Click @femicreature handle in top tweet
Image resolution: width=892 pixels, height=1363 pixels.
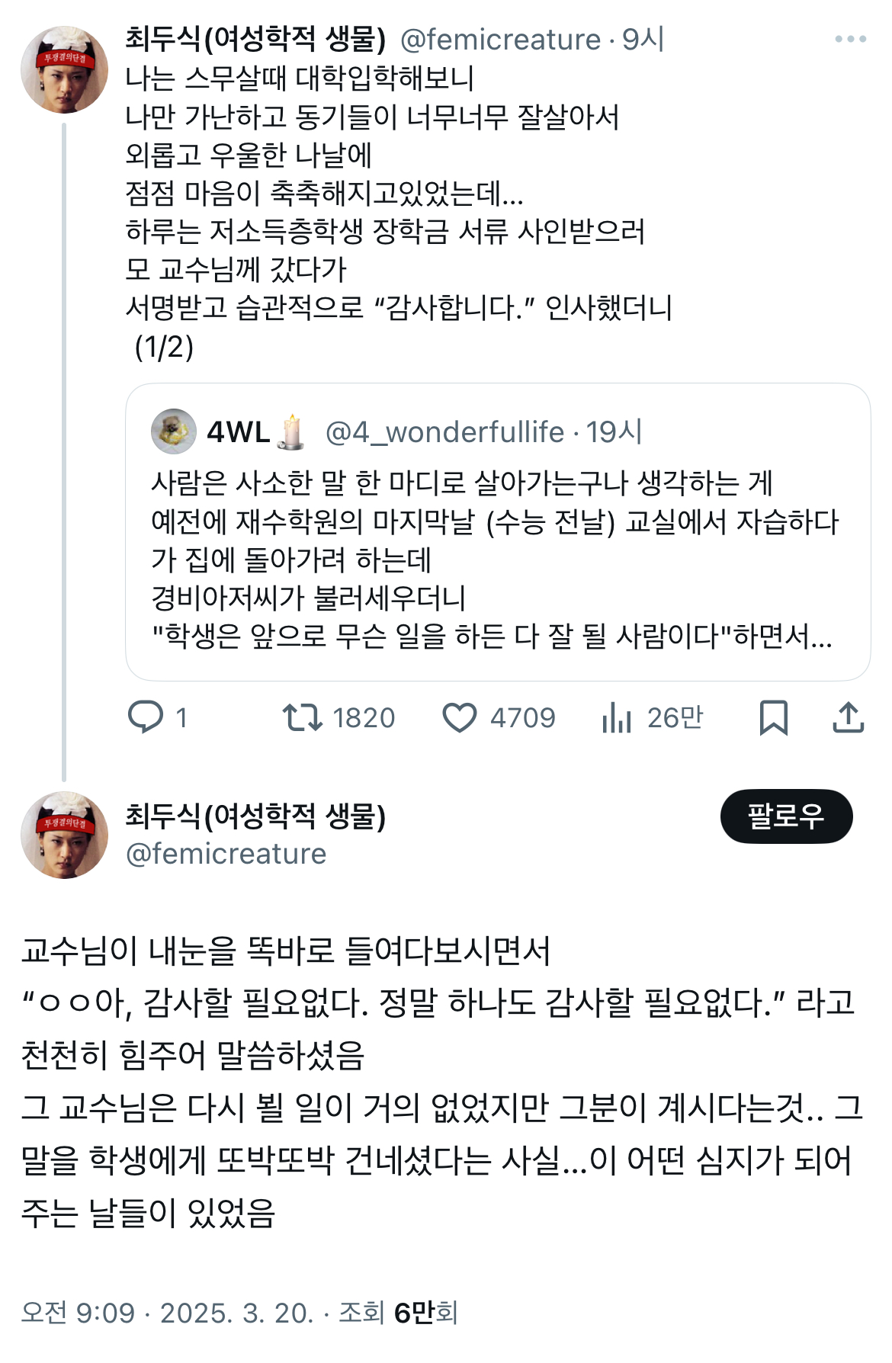(500, 40)
